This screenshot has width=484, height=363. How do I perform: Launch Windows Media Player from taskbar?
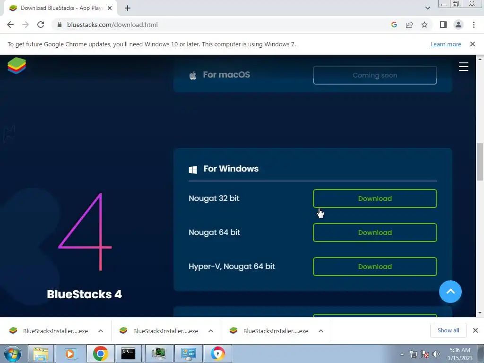[x=70, y=354]
